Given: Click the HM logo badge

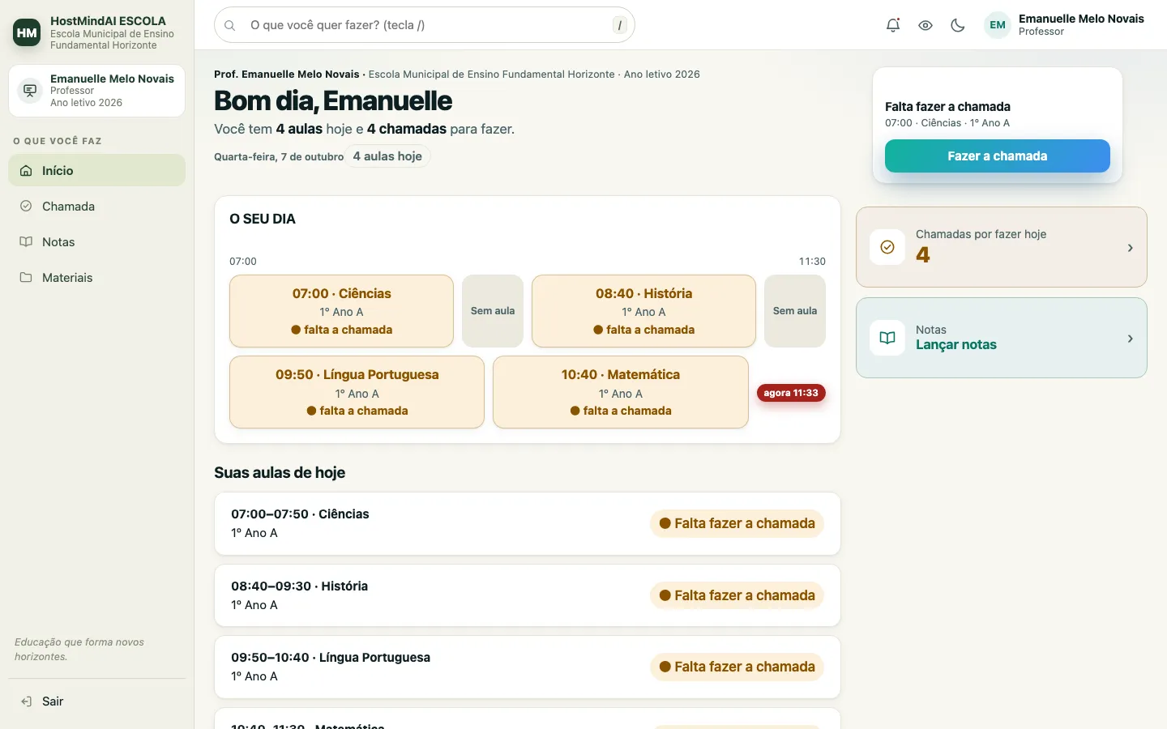Looking at the screenshot, I should (27, 32).
